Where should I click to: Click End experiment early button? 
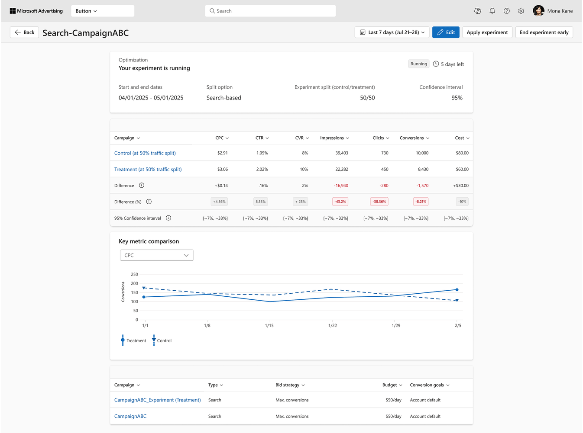click(x=544, y=32)
